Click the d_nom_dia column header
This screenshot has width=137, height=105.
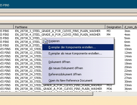pyautogui.click(x=130, y=27)
